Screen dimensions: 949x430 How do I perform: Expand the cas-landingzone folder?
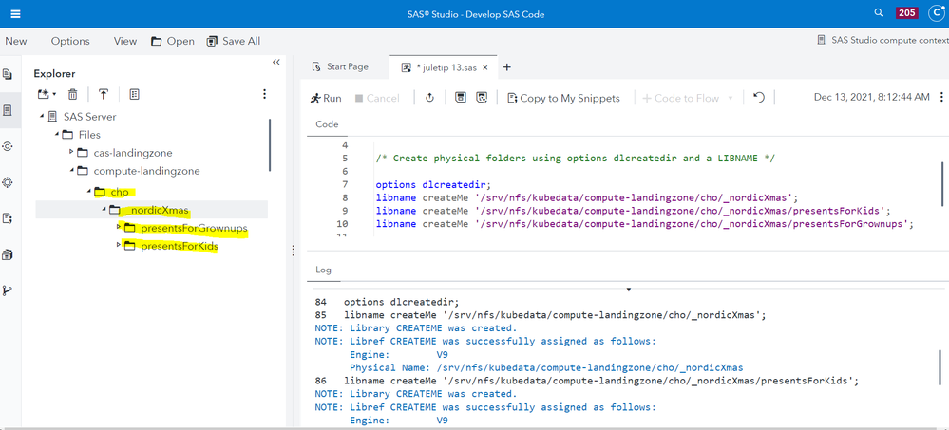point(71,152)
